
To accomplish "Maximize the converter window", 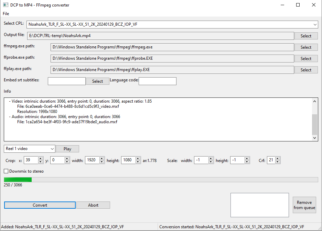I will click(x=298, y=5).
